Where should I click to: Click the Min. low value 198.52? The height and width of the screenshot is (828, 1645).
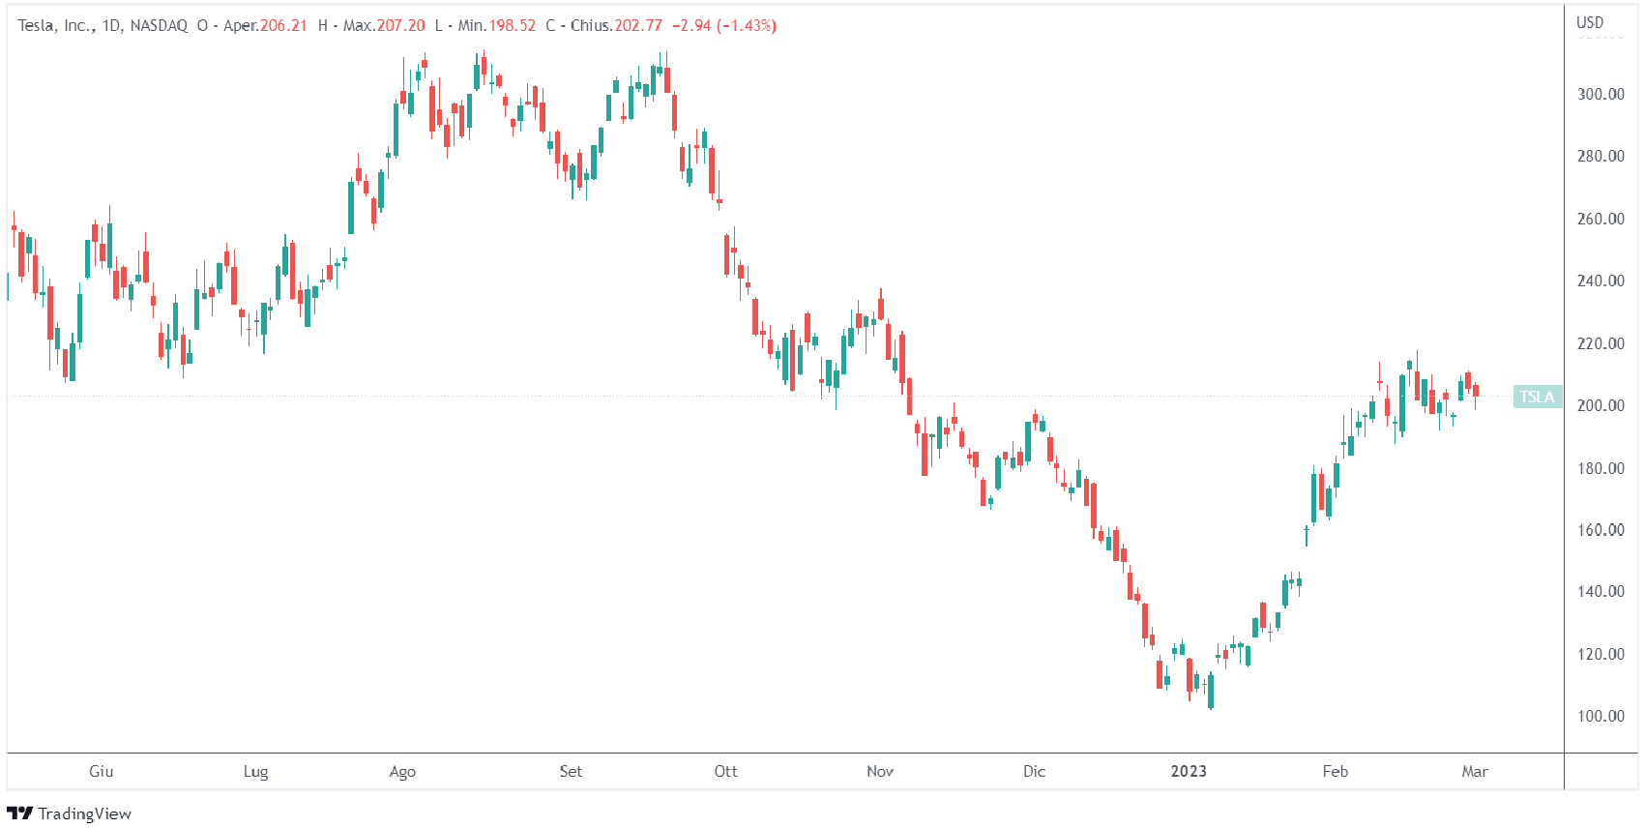[x=512, y=25]
